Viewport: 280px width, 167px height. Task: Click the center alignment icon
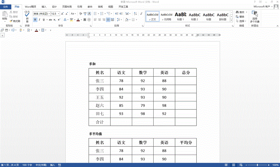(100, 20)
